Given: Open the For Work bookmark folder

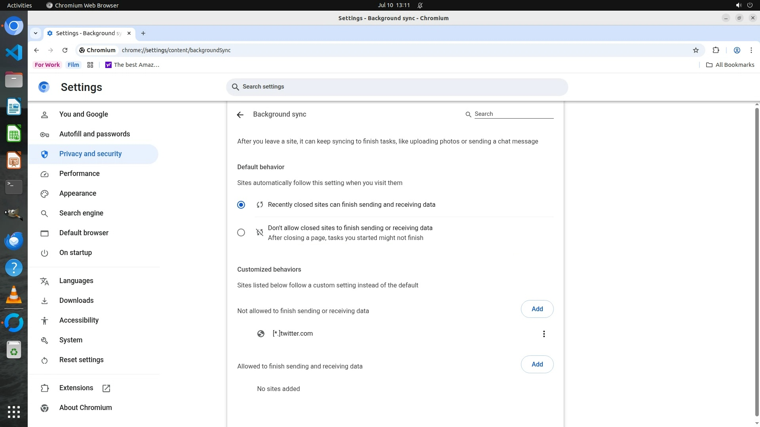Looking at the screenshot, I should pos(47,65).
